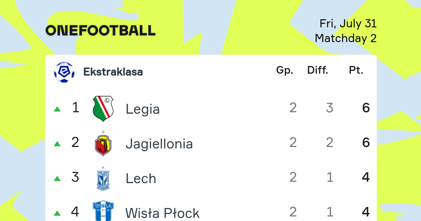
Task: Select the Legia team name
Action: coord(143,109)
